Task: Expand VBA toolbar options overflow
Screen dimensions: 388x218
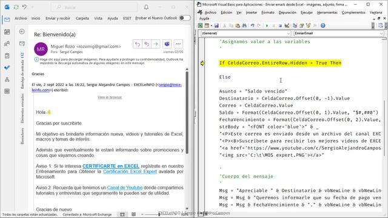Action: 373,25
